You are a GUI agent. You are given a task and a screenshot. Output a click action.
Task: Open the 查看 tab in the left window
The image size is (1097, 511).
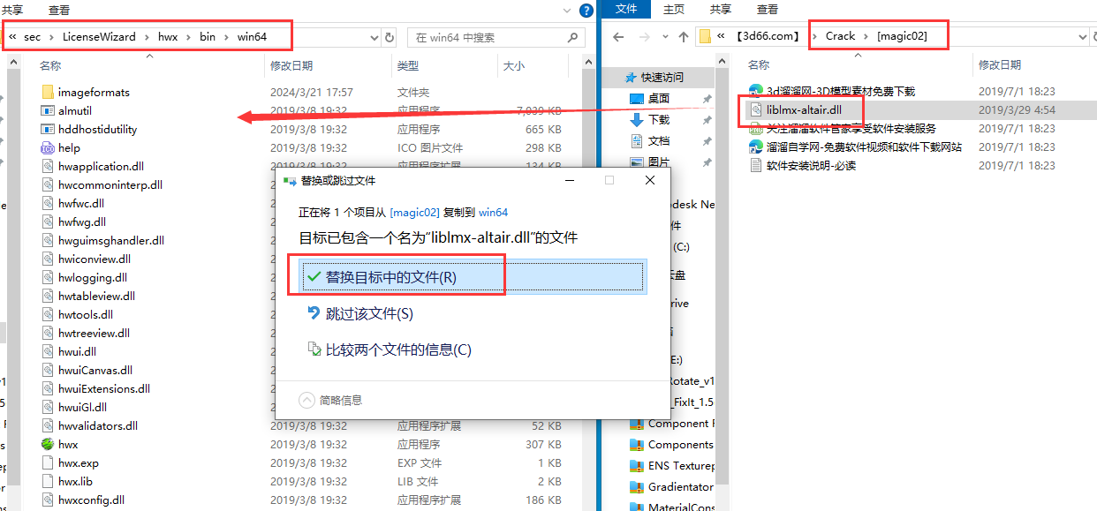pos(59,10)
